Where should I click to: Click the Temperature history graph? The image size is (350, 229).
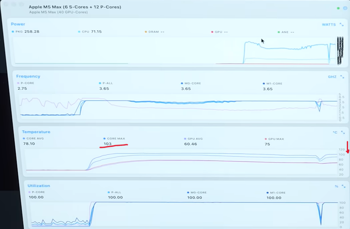pos(182,162)
